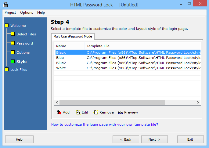This screenshot has height=148, width=209.
Task: Open the template customization help link
Action: (x=105, y=125)
